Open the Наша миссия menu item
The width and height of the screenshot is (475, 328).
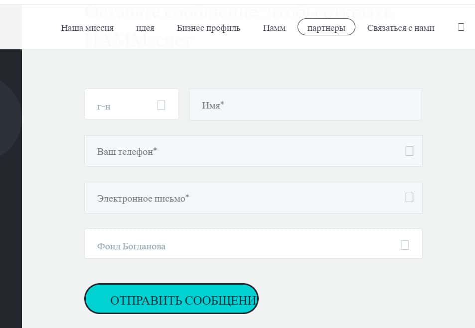click(87, 28)
